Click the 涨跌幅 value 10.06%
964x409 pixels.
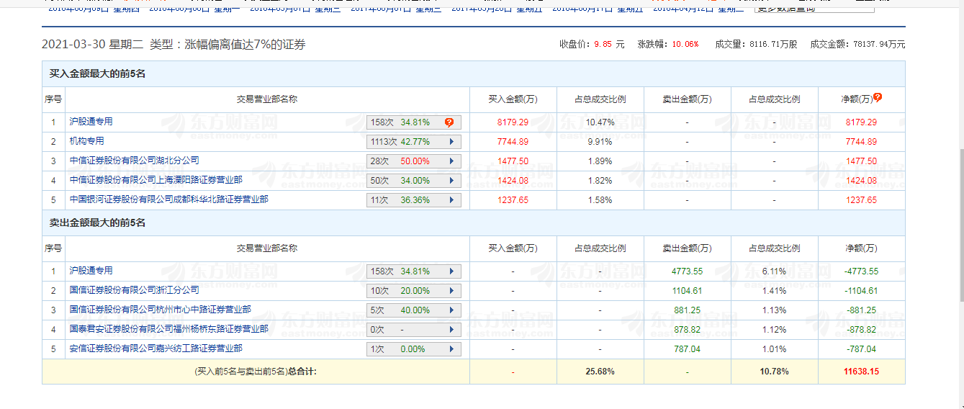click(685, 44)
